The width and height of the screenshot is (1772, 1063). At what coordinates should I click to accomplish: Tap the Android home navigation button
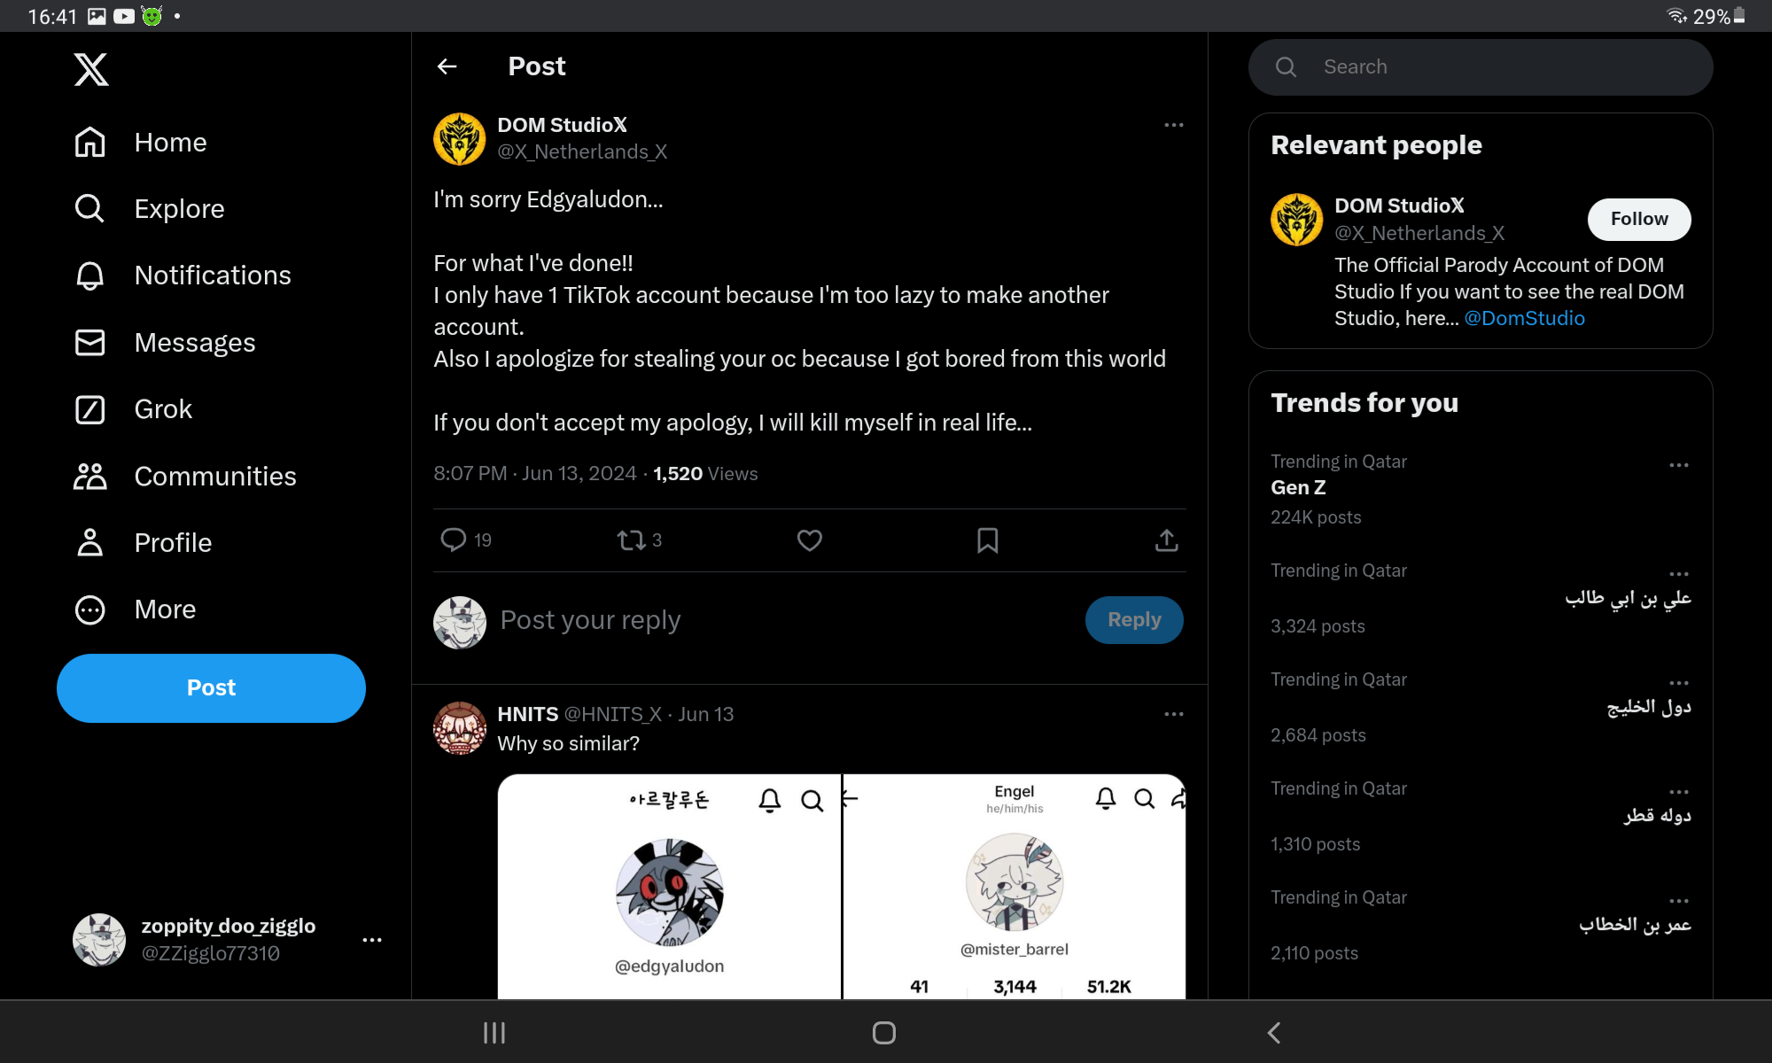pos(884,1033)
